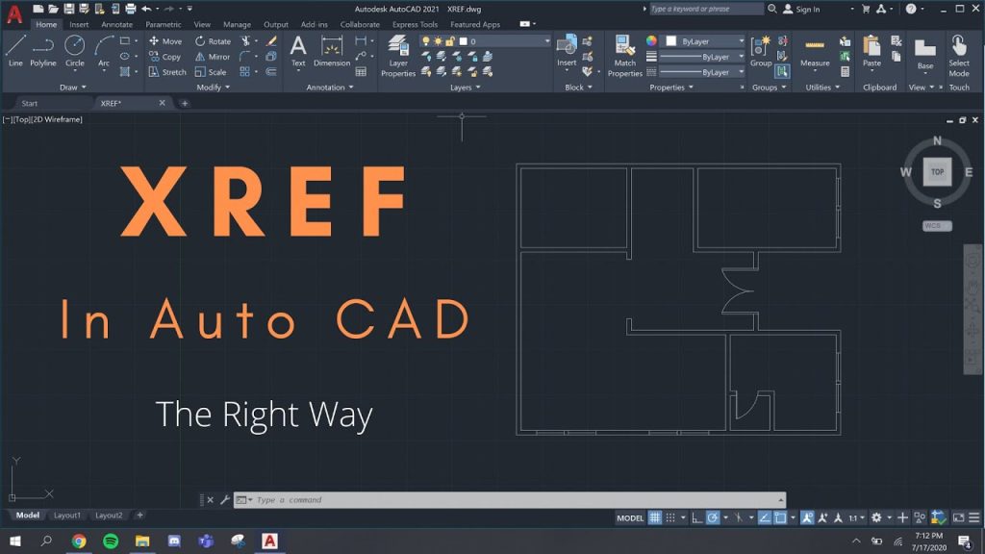
Task: Toggle snap mode dotted grid in status bar
Action: tap(670, 517)
